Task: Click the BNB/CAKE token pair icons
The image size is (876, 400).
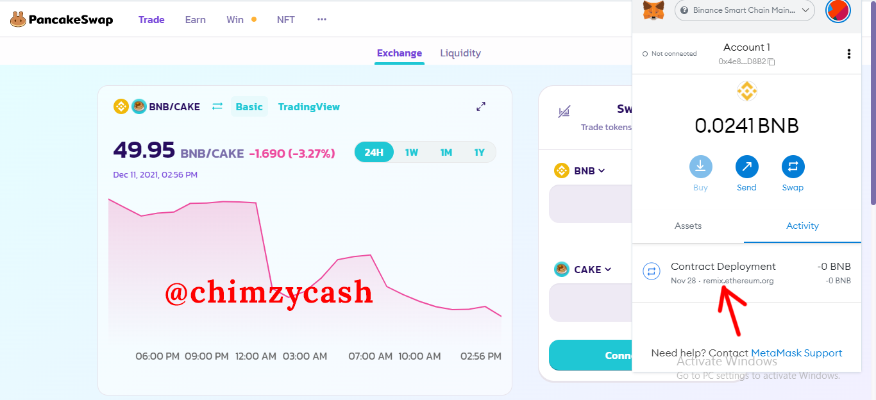Action: (x=130, y=106)
